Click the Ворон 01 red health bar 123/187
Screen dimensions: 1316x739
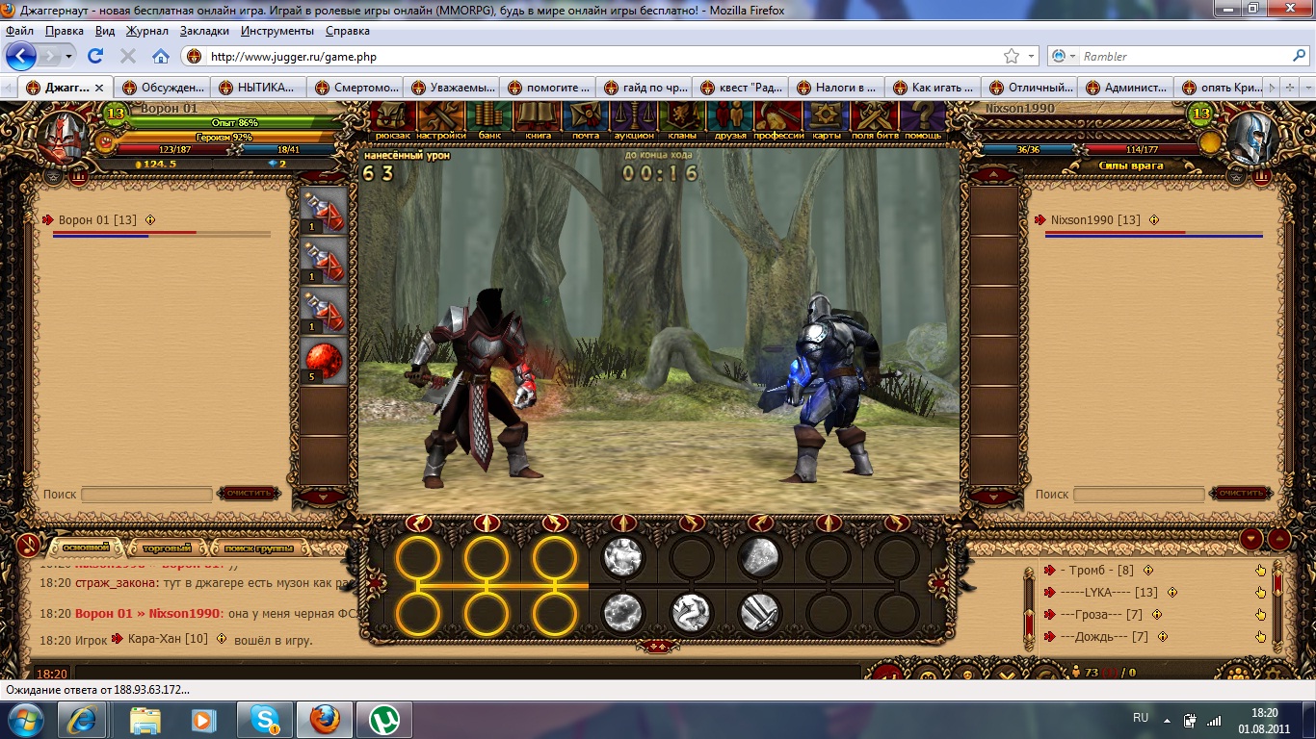[x=173, y=149]
